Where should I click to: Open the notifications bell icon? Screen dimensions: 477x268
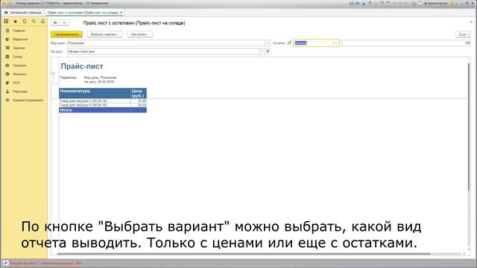[43, 22]
